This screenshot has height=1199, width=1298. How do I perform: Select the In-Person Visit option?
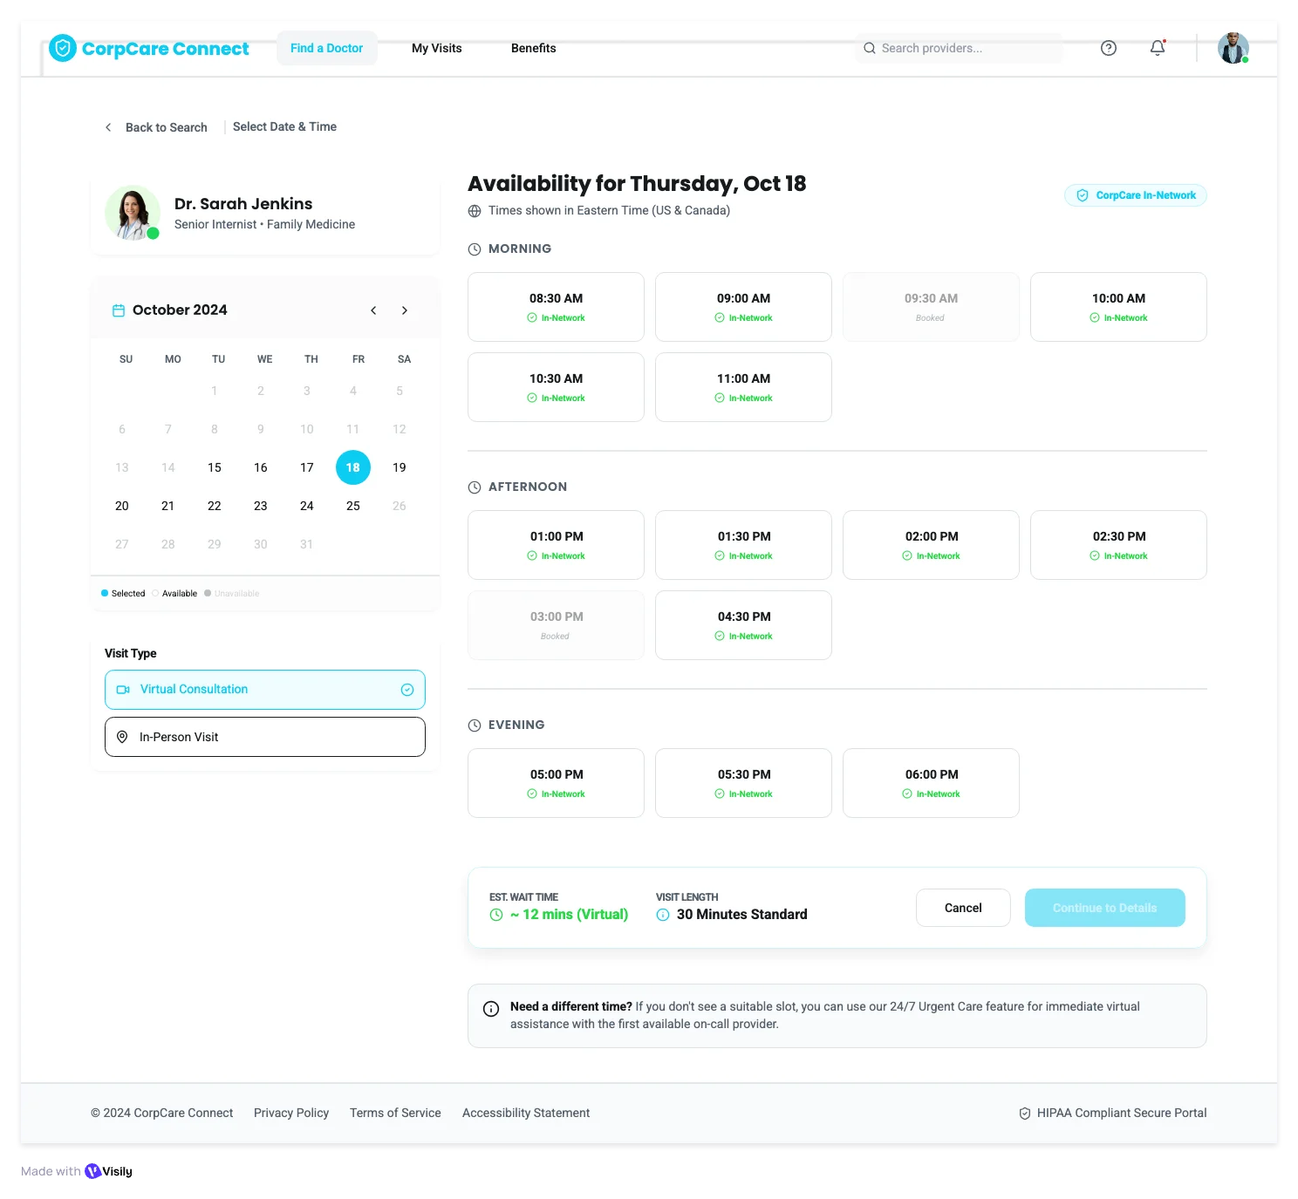(x=264, y=736)
